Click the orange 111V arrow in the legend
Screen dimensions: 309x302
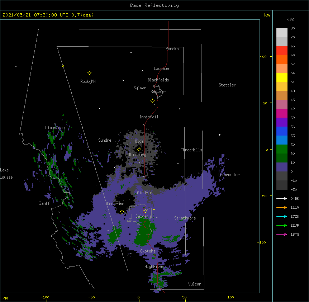pos(282,207)
